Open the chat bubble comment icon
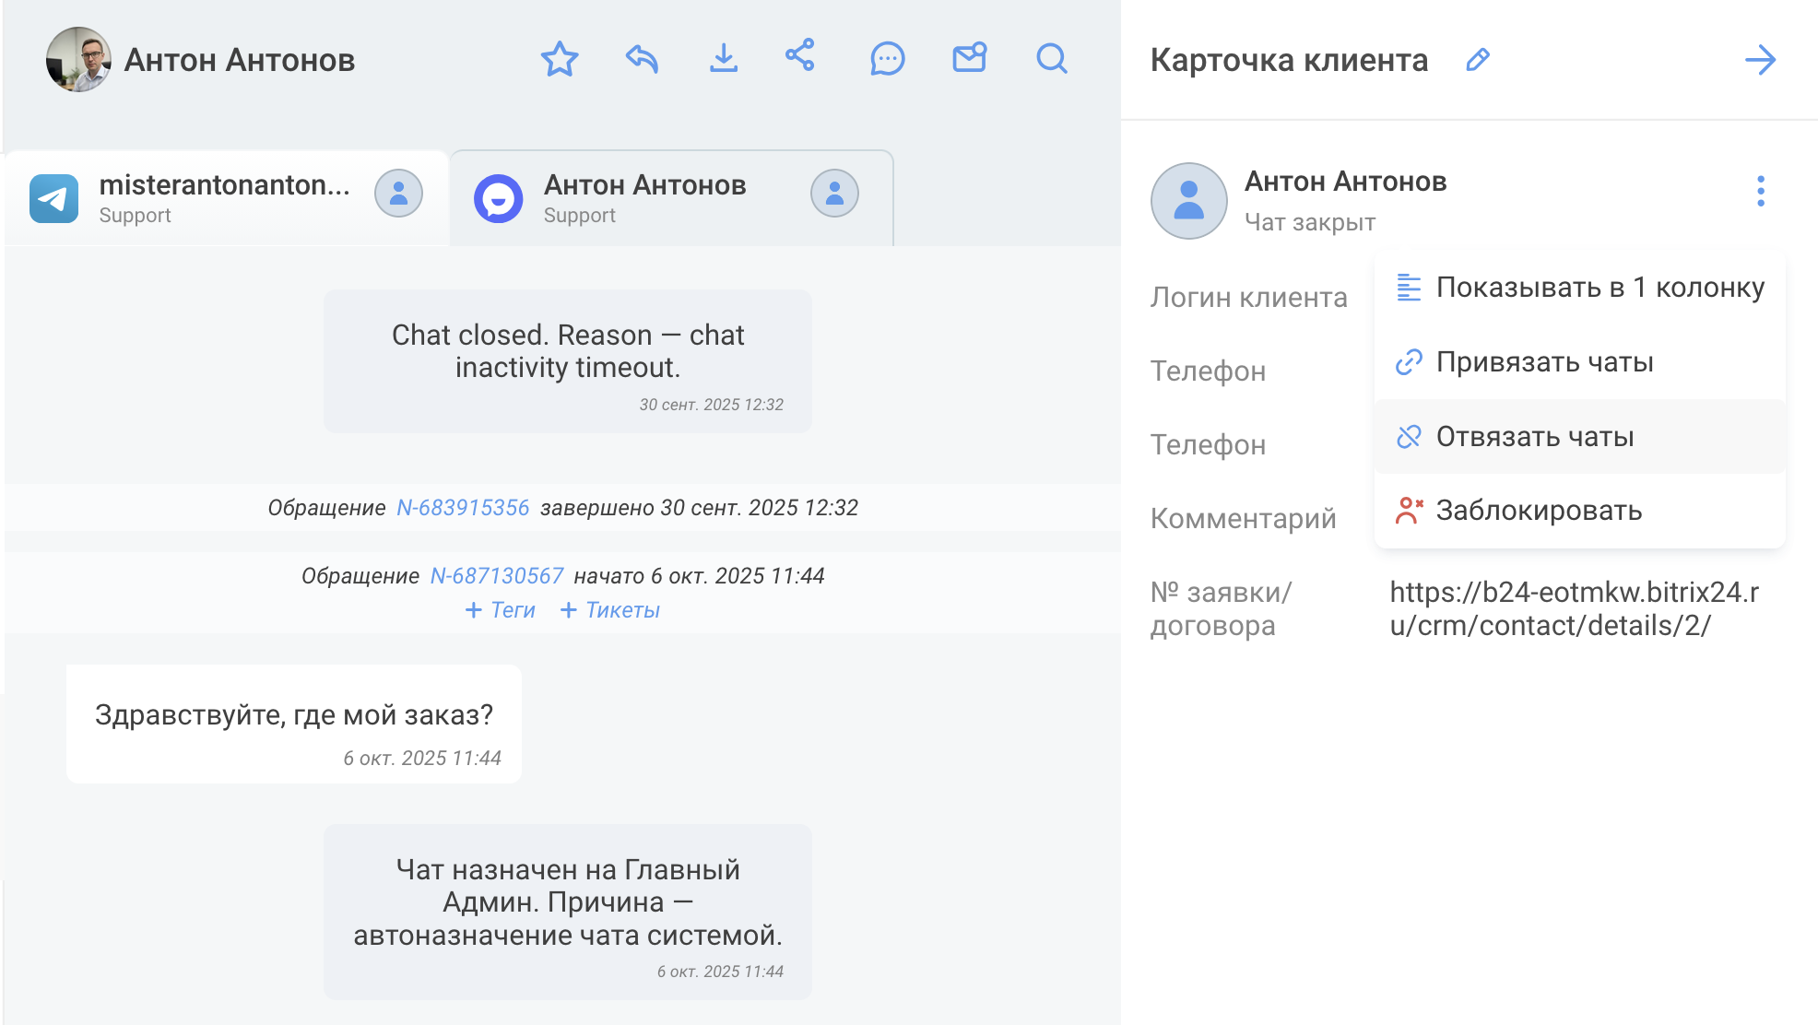The height and width of the screenshot is (1025, 1818). point(887,59)
